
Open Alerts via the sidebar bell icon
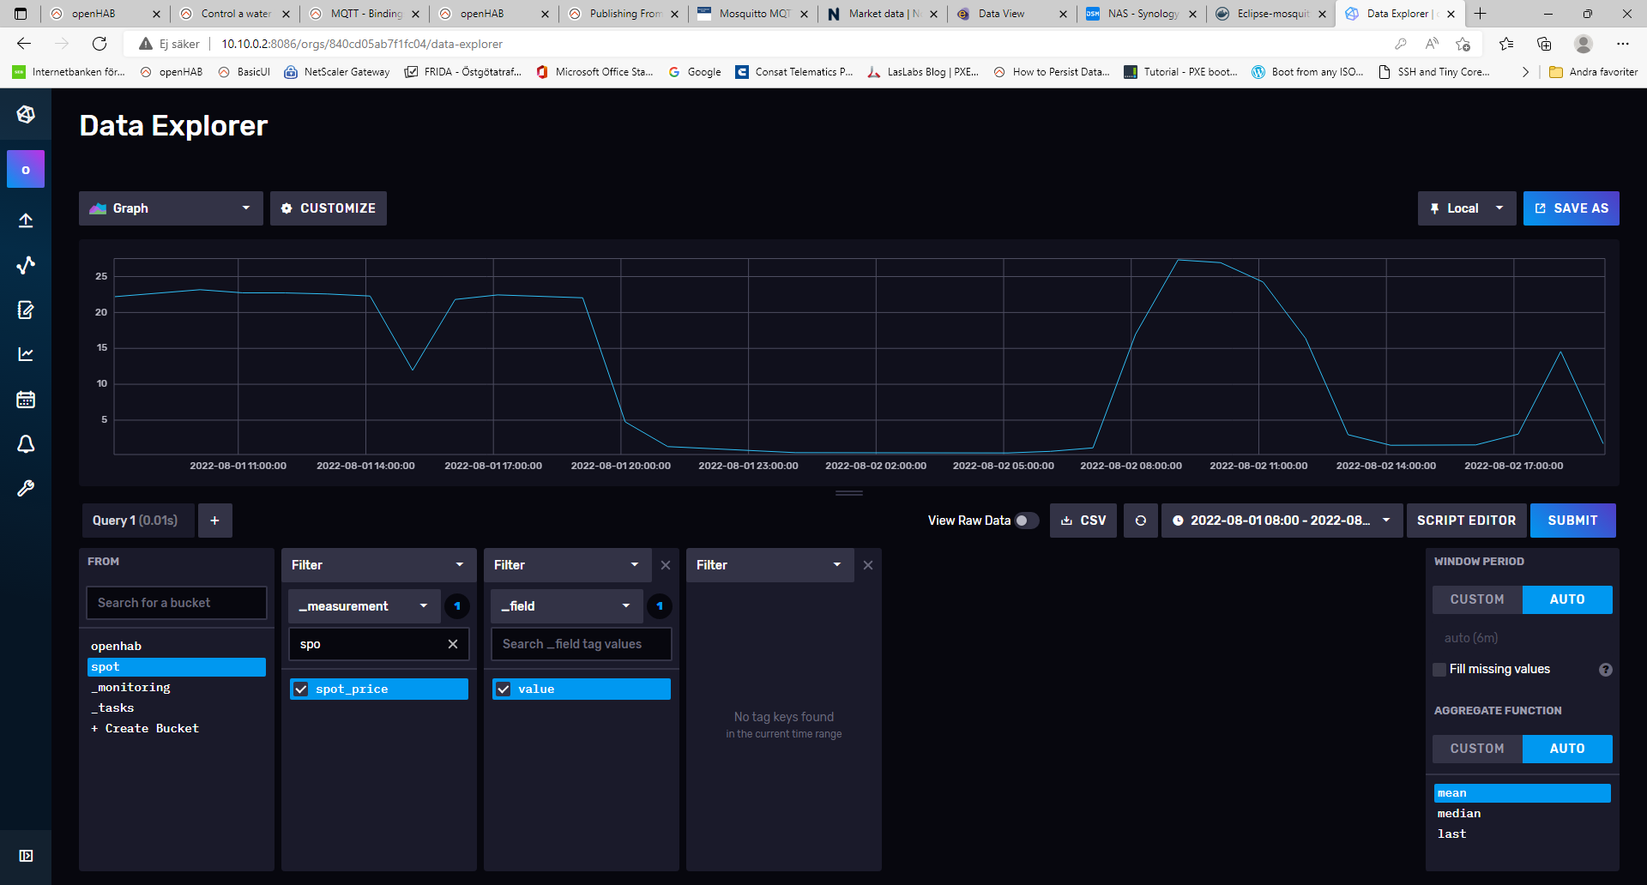(x=26, y=443)
